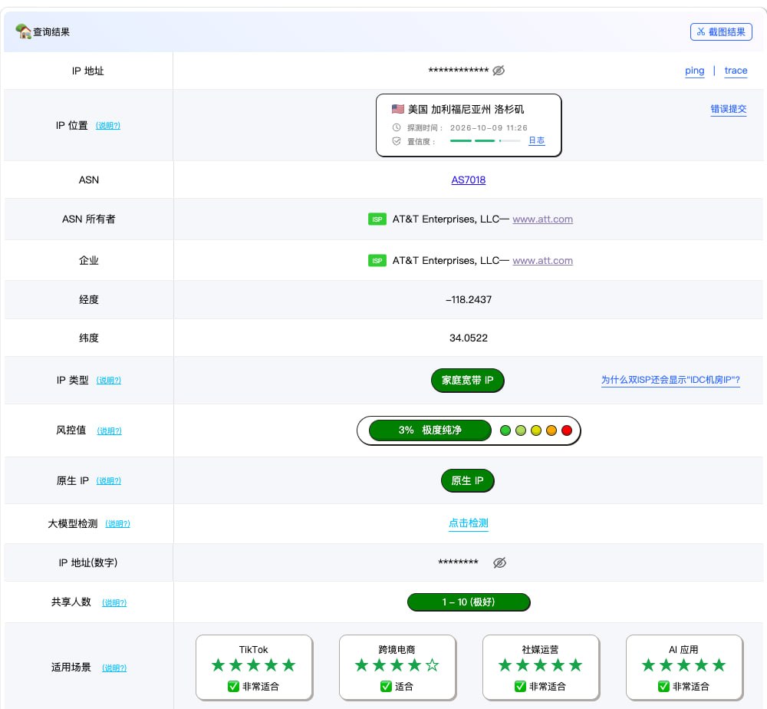Show the numeric IP address eye icon

[499, 562]
